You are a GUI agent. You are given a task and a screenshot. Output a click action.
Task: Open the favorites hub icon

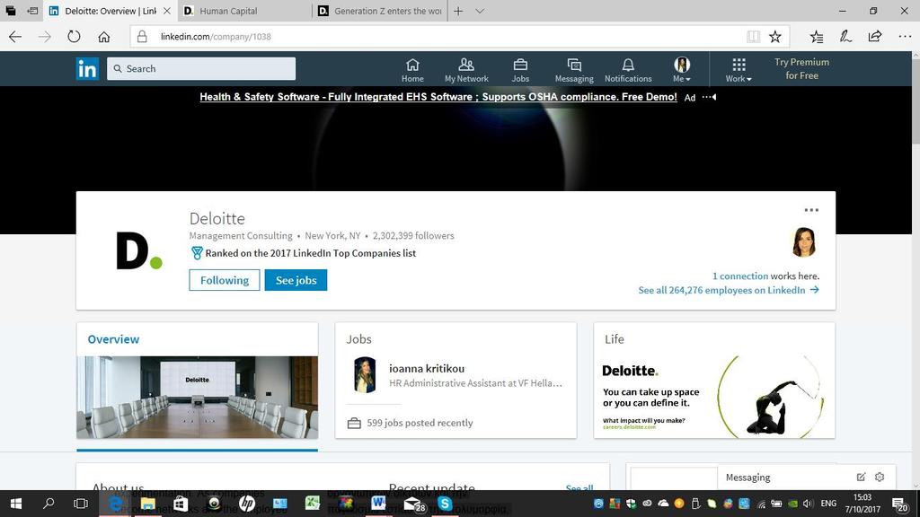[816, 36]
